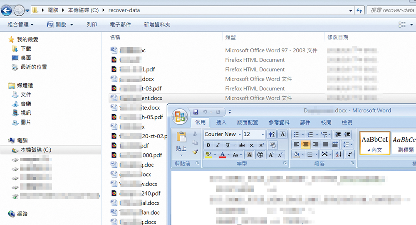The image size is (416, 225).
Task: Toggle Show/Hide paragraph marks
Action: [x=350, y=154]
